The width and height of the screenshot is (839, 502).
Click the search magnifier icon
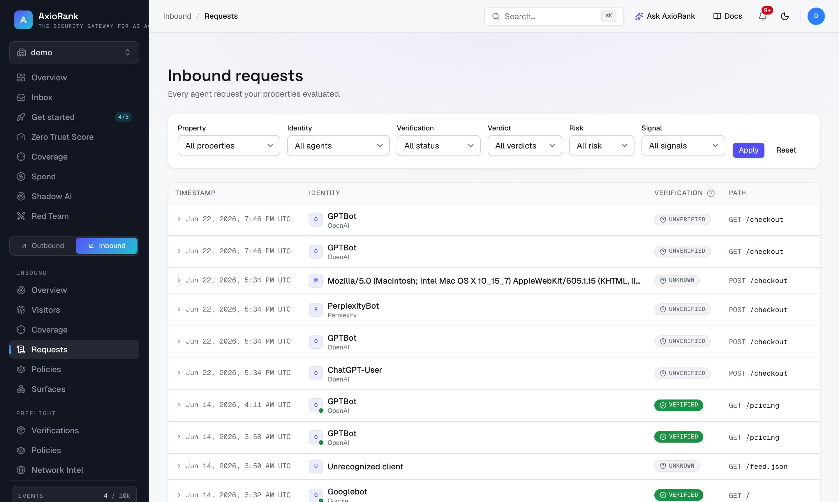[496, 16]
